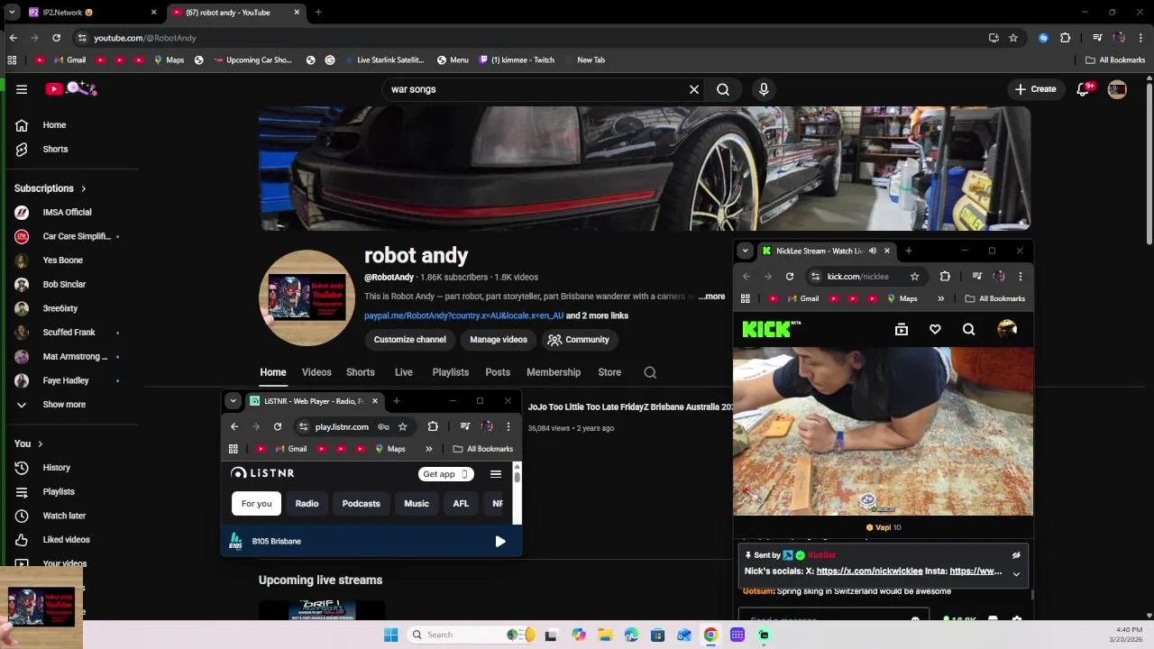Show hidden bookmarks in LiSTNR window
1154x649 pixels.
[429, 449]
